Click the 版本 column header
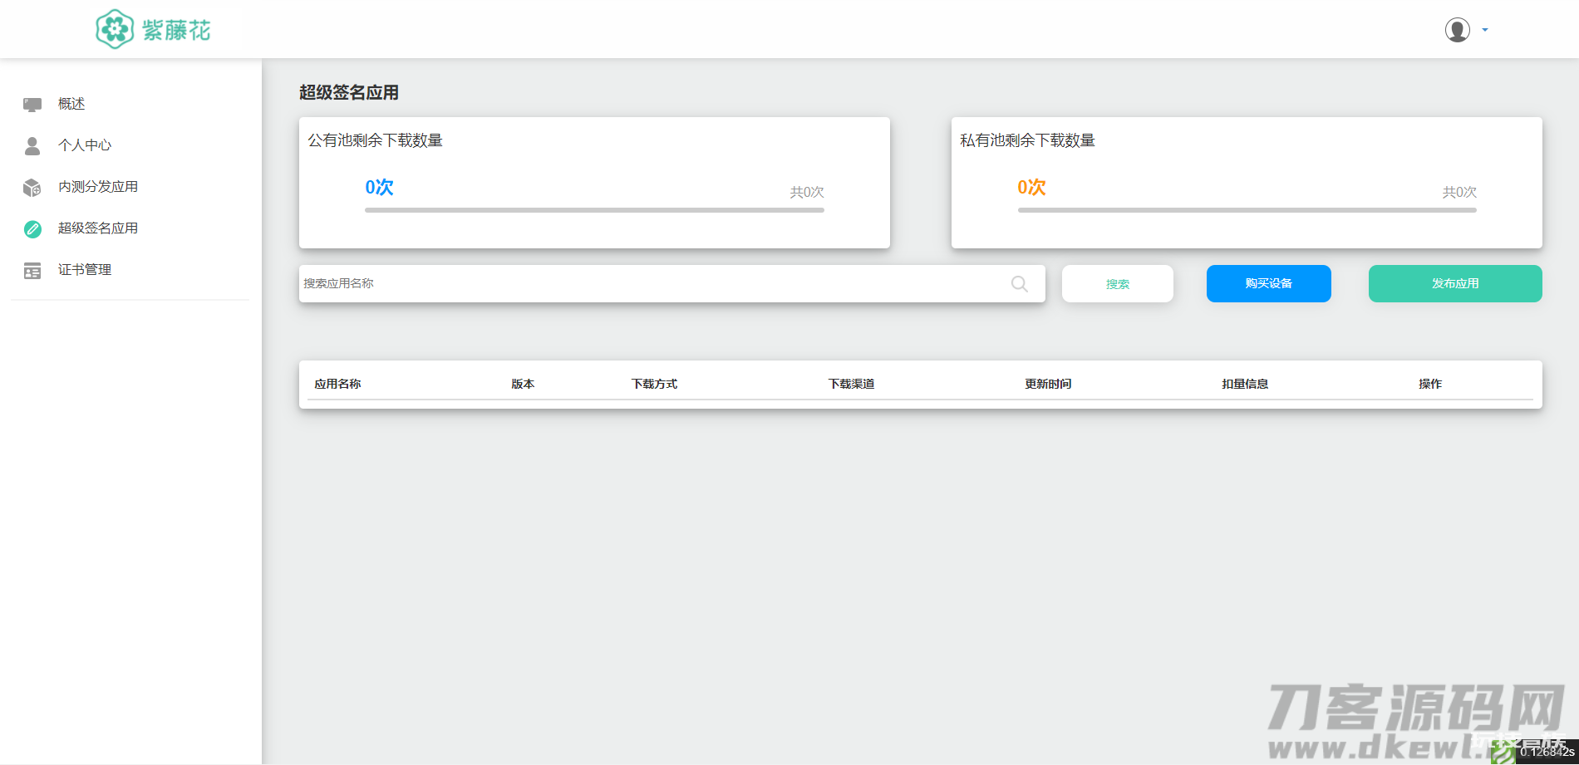Viewport: 1579px width, 765px height. (523, 384)
